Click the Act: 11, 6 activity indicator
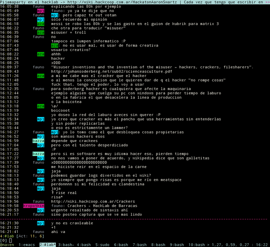 click(33, 236)
